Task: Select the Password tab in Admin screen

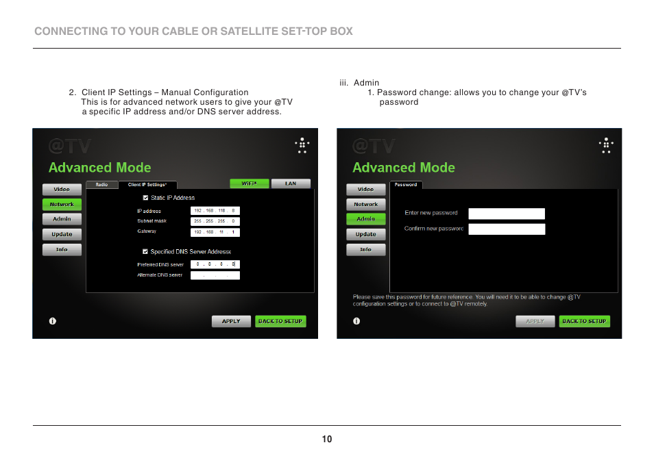Action: (406, 184)
